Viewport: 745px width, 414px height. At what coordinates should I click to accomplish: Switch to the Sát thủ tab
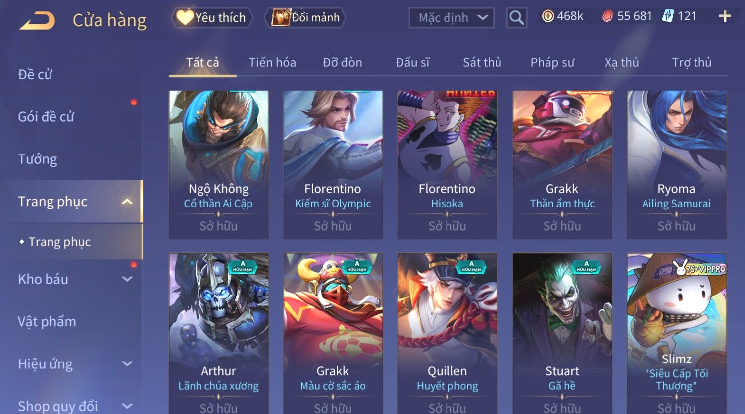click(482, 63)
